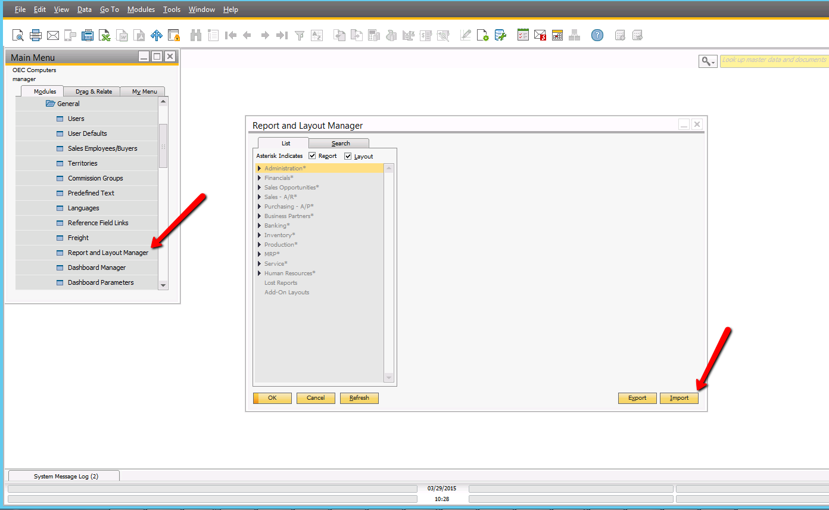Uncheck the Layout checkbox

(348, 156)
